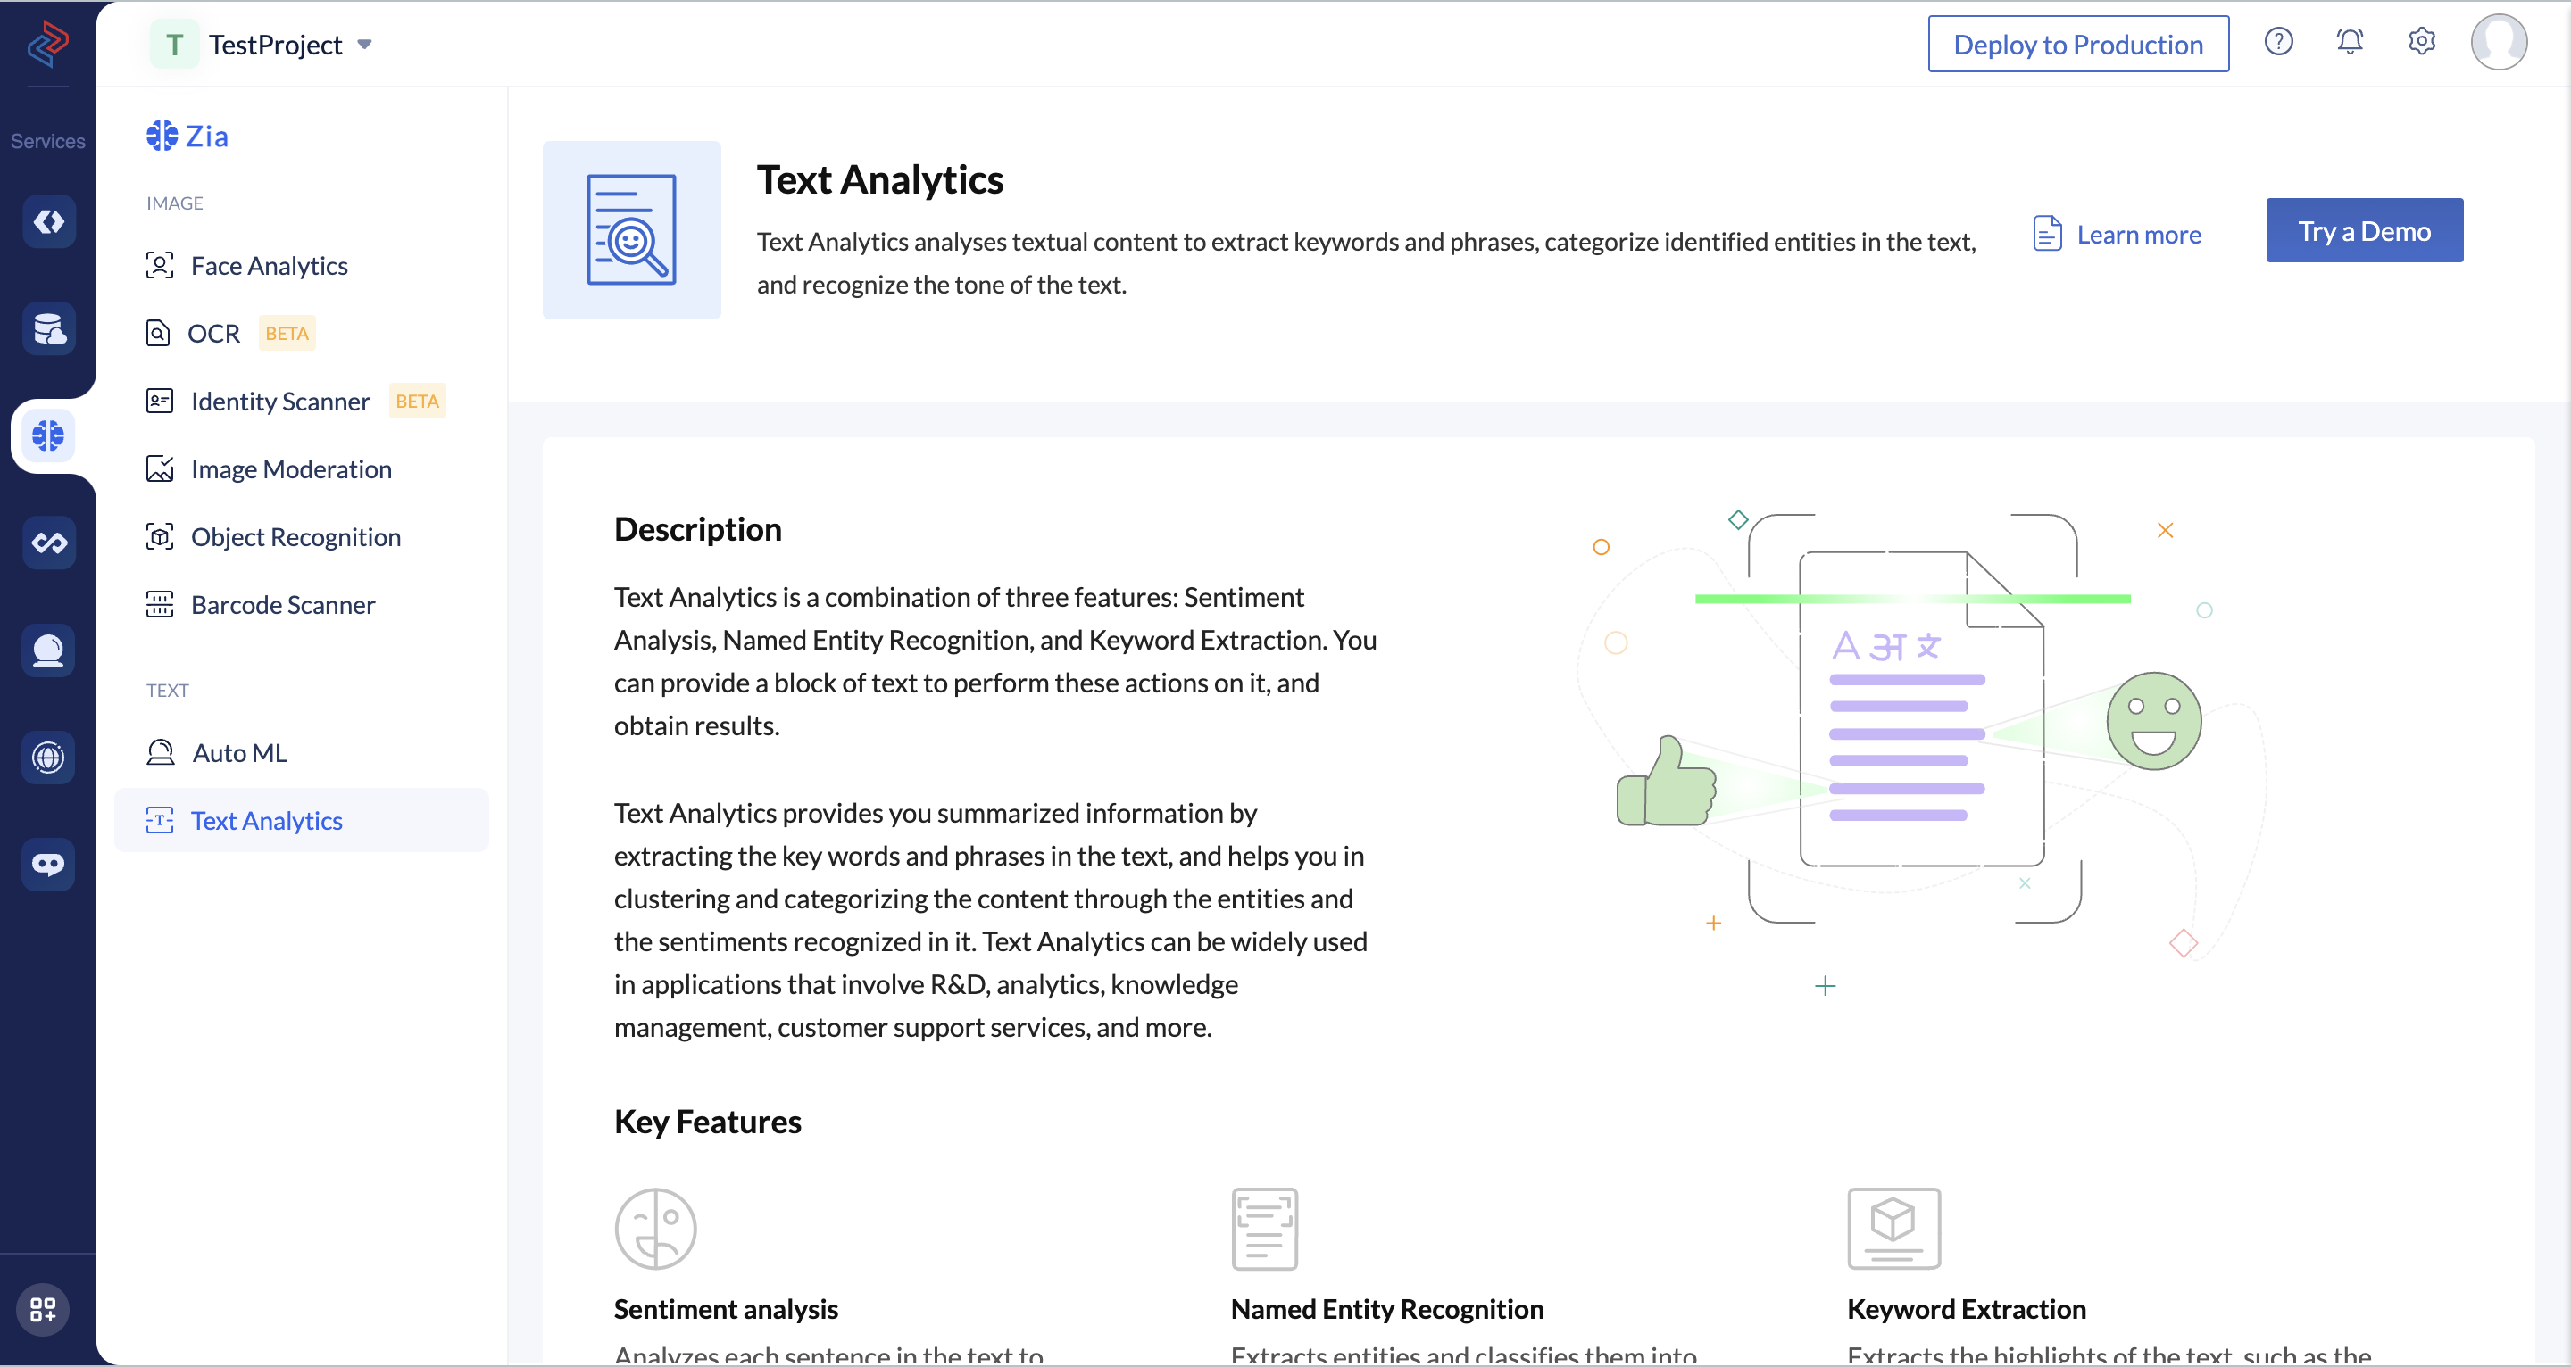The height and width of the screenshot is (1367, 2571).
Task: Open the Auto ML tool
Action: (240, 751)
